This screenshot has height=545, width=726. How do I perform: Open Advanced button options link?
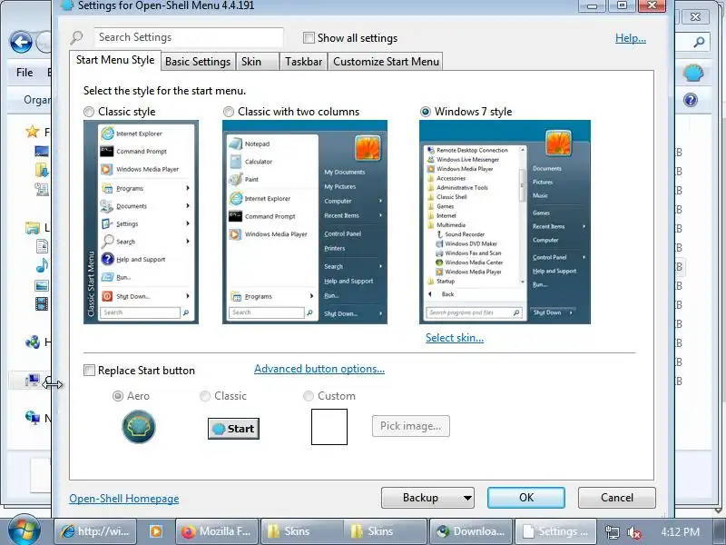319,369
